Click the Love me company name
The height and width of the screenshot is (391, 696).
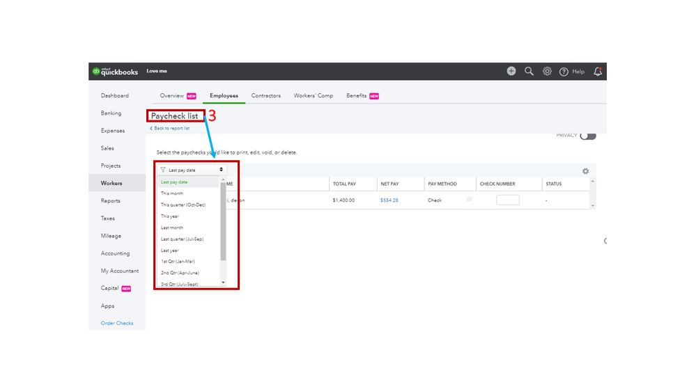[x=157, y=71]
